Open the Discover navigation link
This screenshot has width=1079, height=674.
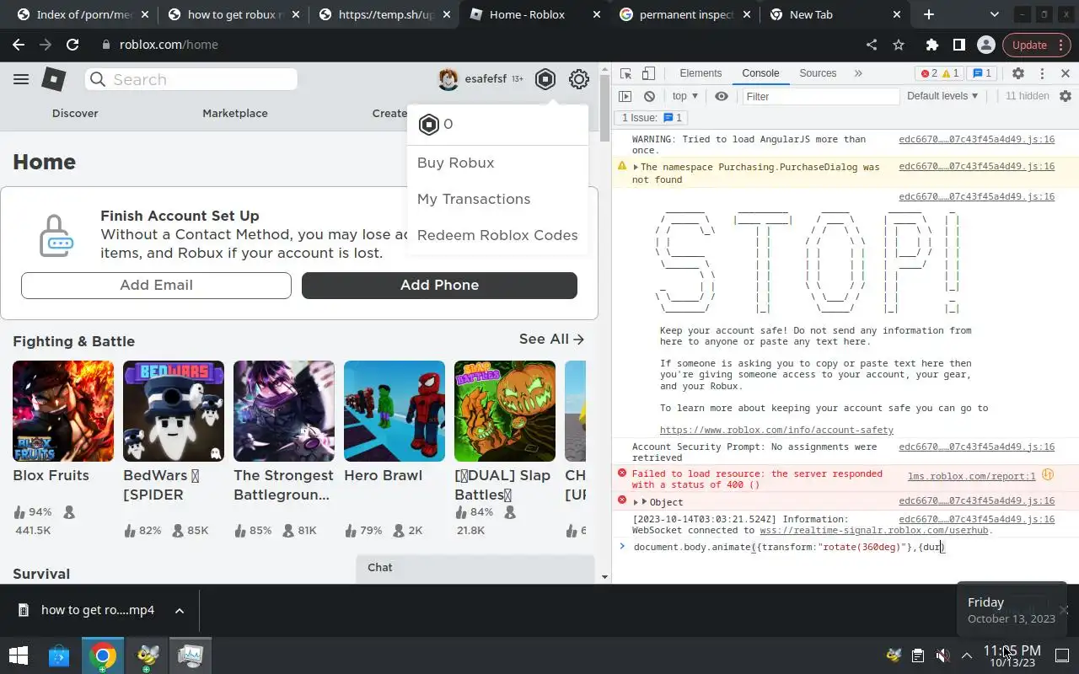pos(75,113)
